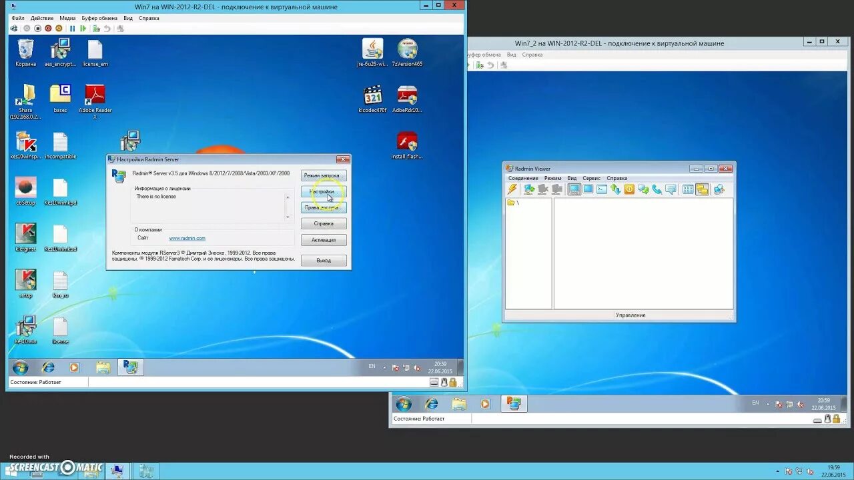854x480 pixels.
Task: Click the license info scrollbar down arrow
Action: point(288,217)
